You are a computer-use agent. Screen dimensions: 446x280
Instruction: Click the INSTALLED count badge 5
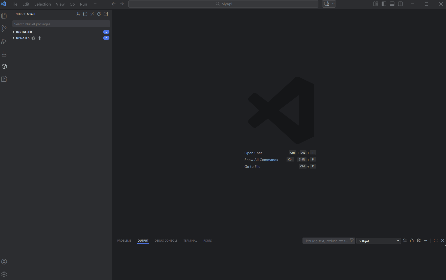click(x=106, y=32)
